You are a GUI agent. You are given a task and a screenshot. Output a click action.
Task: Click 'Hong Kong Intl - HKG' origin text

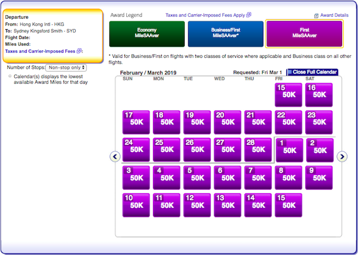click(x=42, y=24)
